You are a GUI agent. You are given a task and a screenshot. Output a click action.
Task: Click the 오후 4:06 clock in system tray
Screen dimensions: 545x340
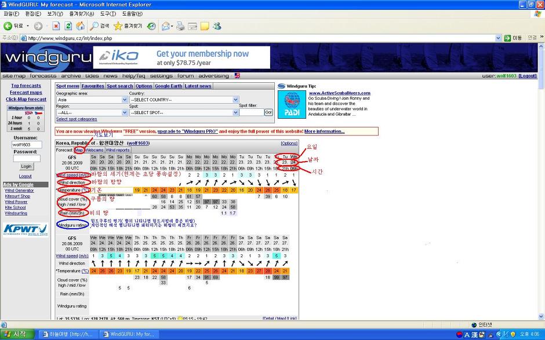529,334
